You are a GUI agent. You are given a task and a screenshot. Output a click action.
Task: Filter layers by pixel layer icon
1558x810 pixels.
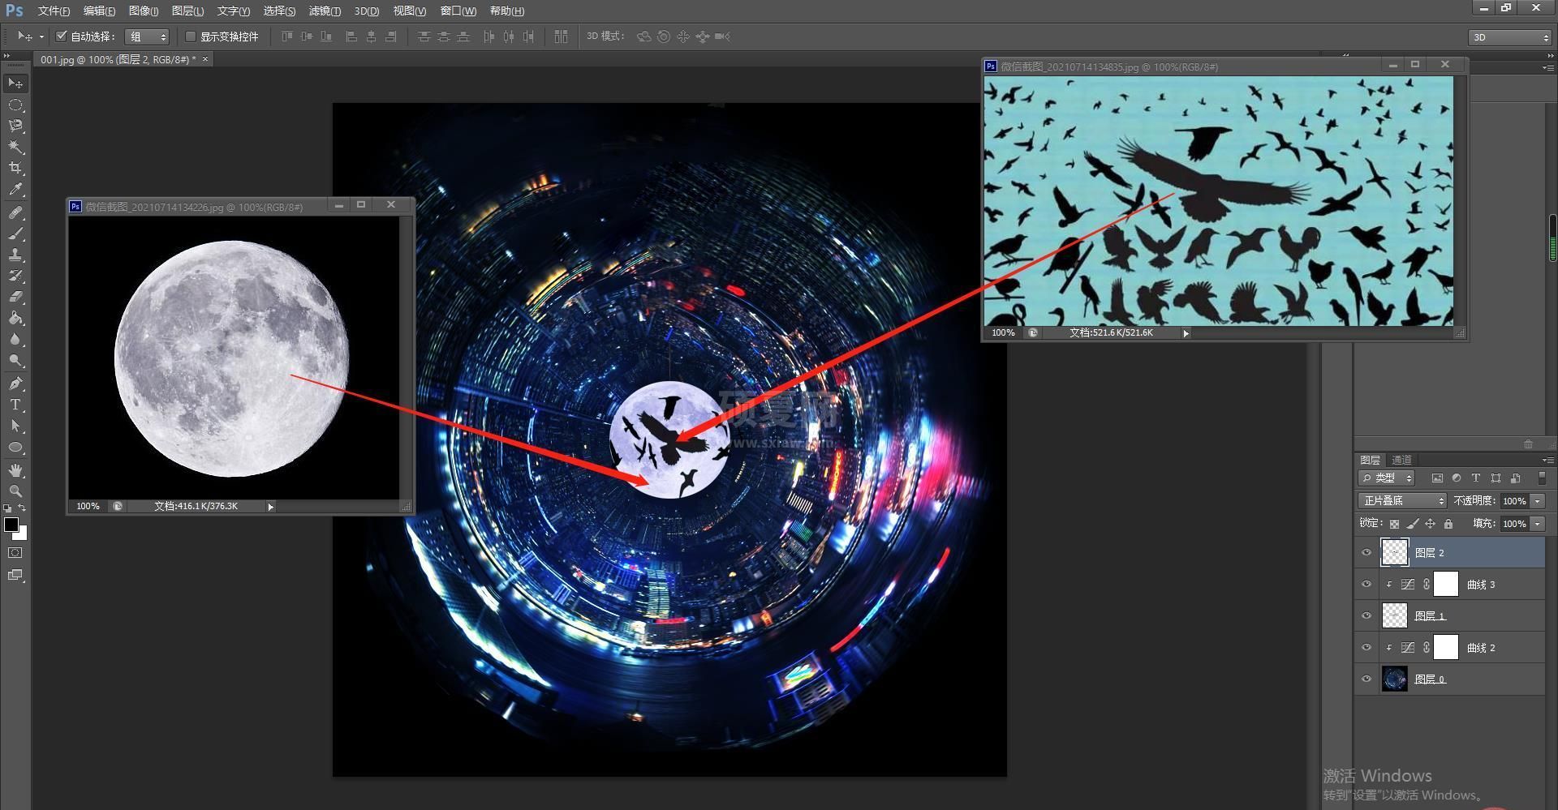(1437, 478)
